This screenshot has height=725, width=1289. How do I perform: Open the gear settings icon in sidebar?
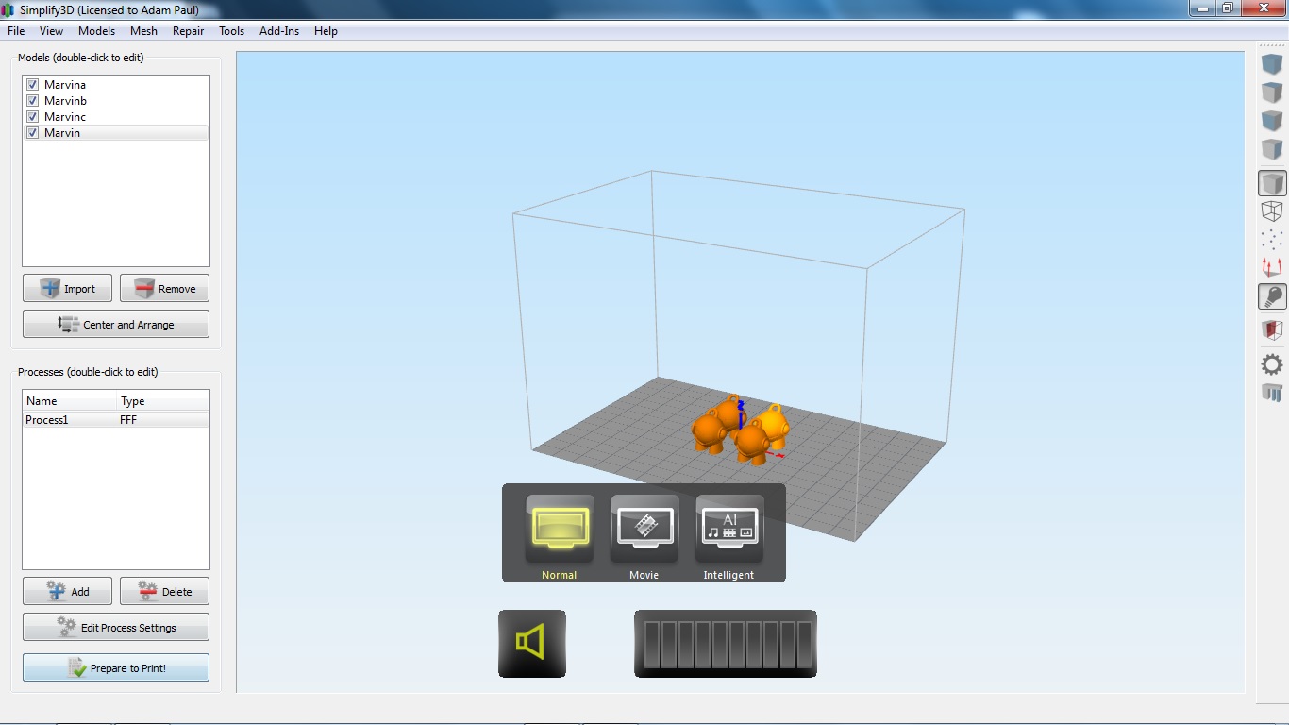coord(1272,364)
